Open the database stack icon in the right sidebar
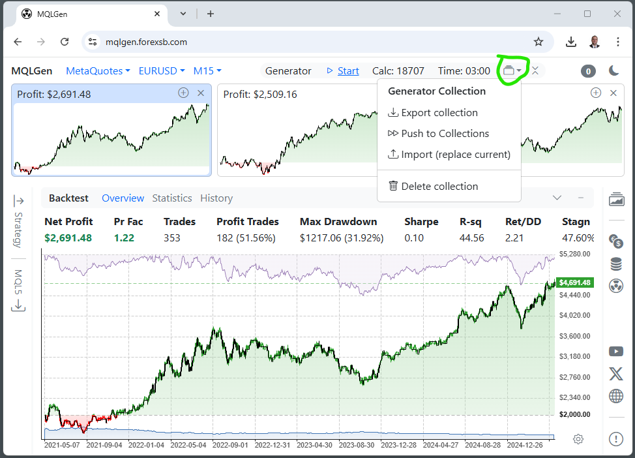 tap(616, 264)
